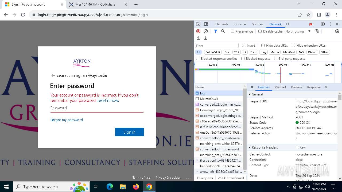Export HAR file download icon

[206, 38]
